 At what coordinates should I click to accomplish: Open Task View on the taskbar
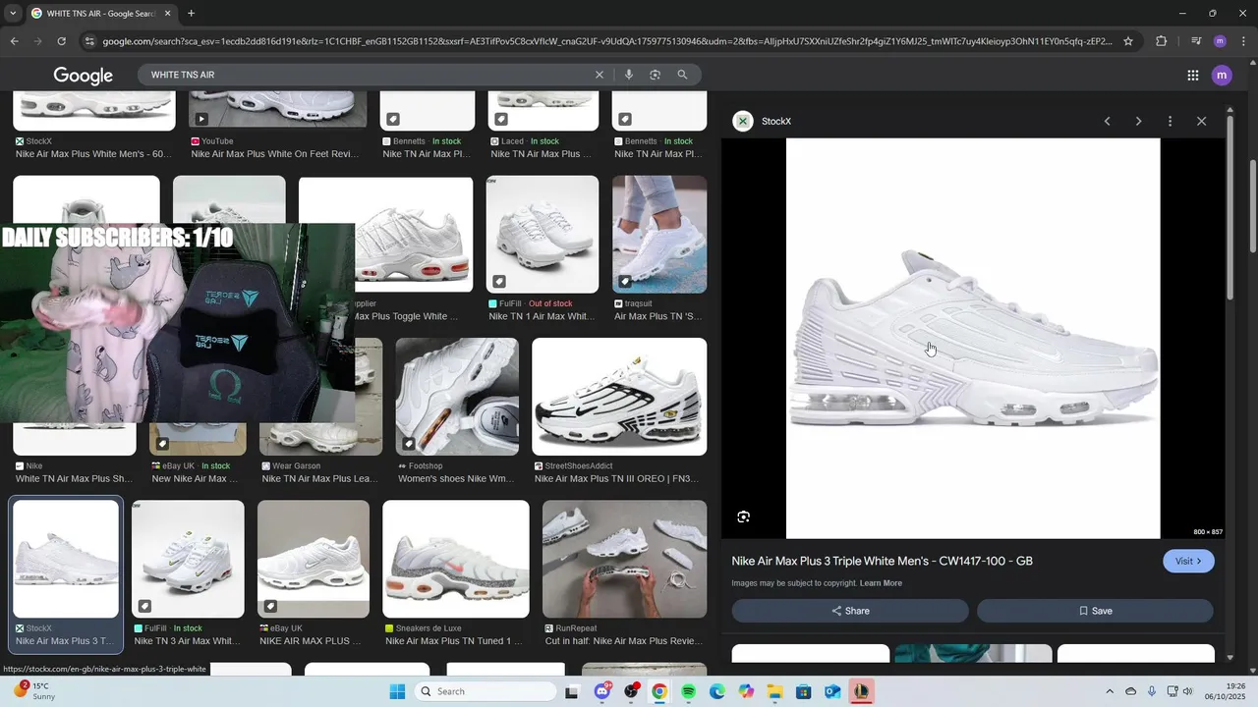pos(572,691)
